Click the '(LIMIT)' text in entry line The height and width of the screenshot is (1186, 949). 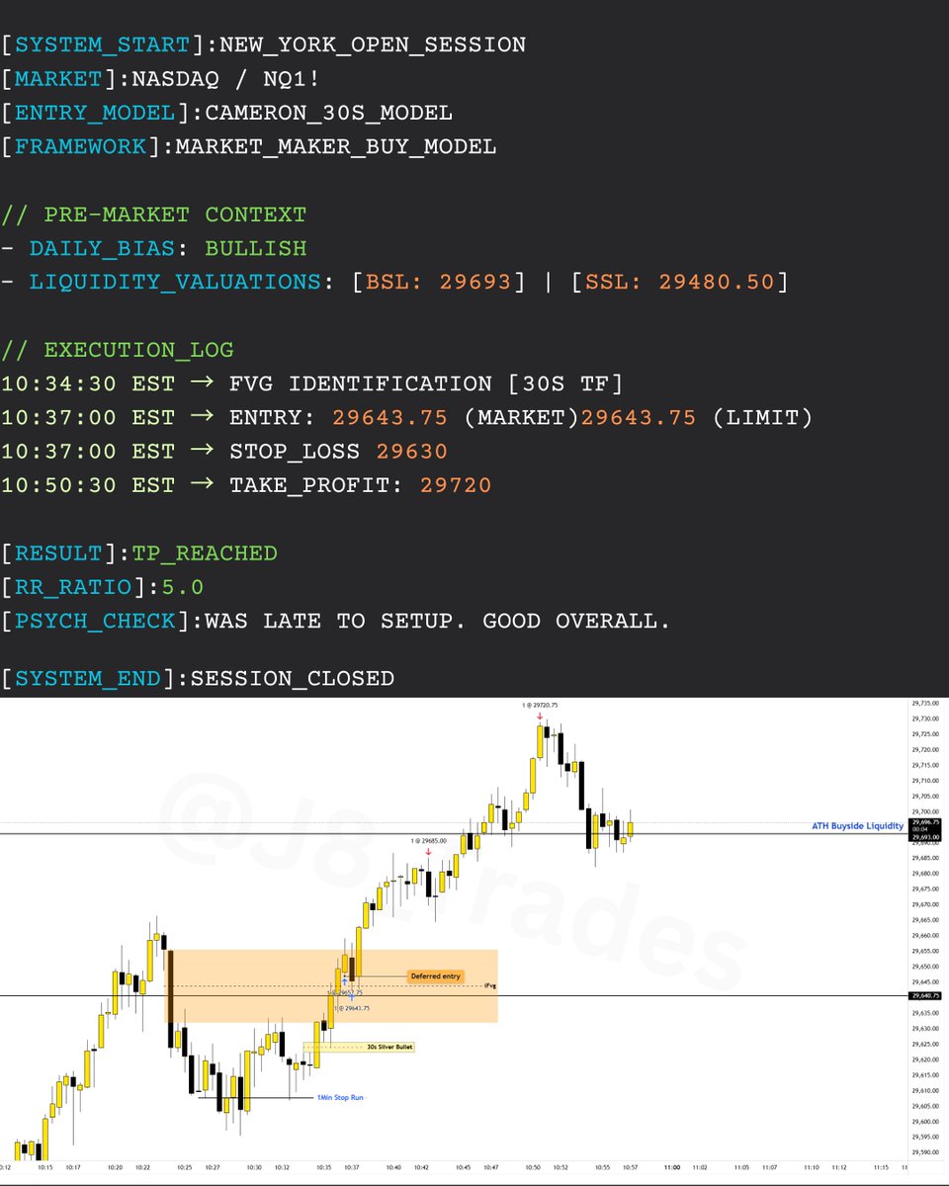(x=762, y=417)
